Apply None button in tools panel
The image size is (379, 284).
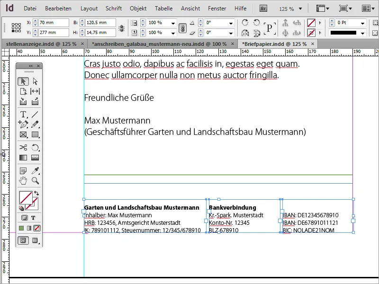point(37,228)
